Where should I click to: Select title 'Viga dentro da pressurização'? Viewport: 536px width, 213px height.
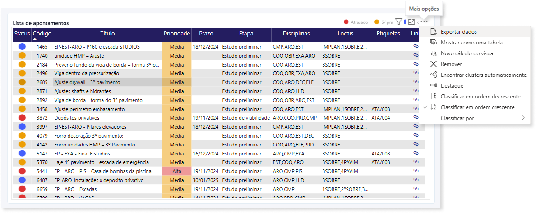86,73
